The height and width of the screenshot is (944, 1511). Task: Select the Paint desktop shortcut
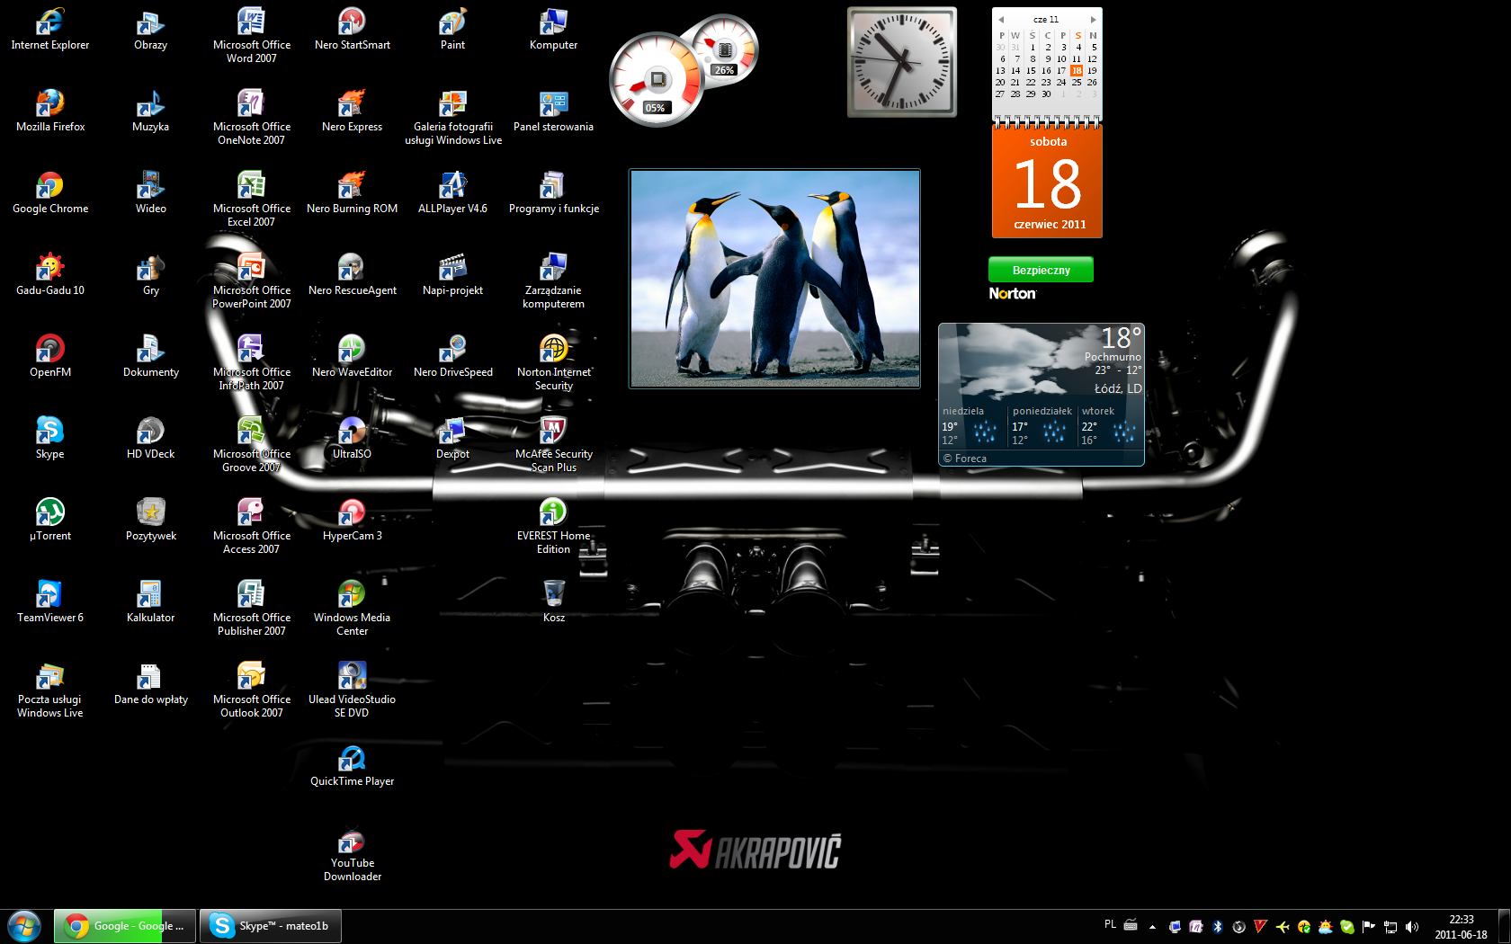453,30
